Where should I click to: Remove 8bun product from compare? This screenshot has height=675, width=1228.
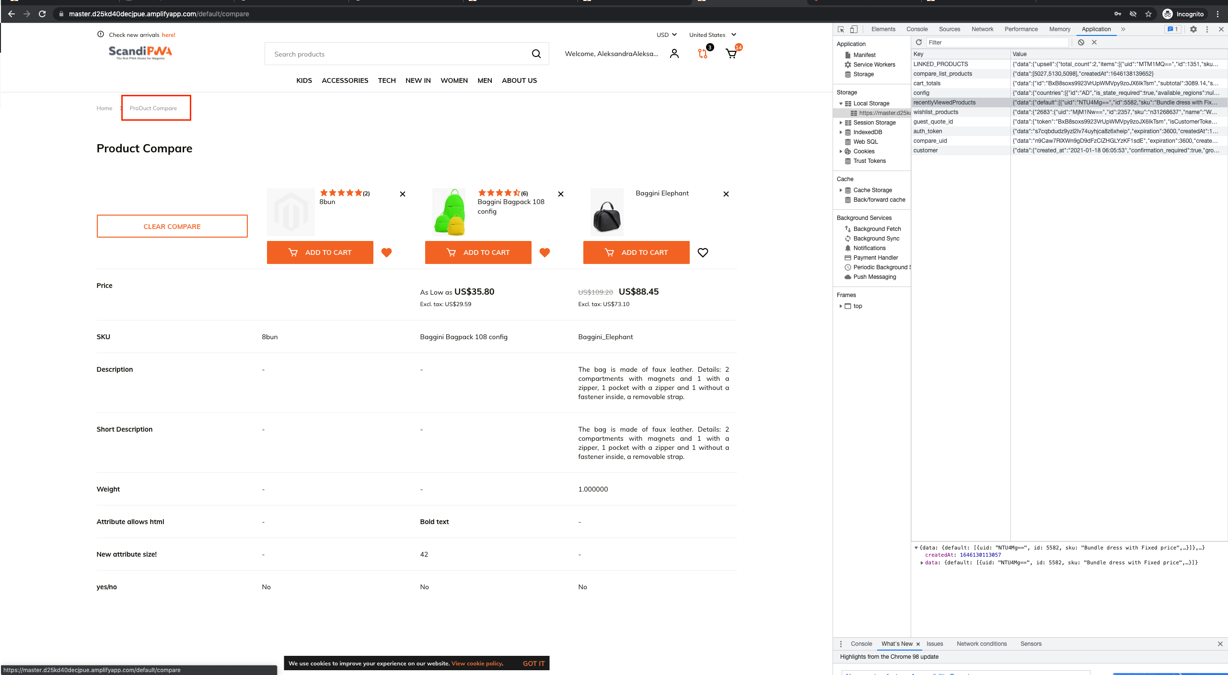coord(403,194)
